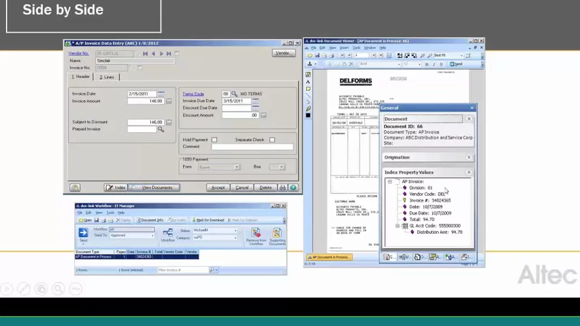Select text annotation tool in Document Viewer

tap(308, 82)
